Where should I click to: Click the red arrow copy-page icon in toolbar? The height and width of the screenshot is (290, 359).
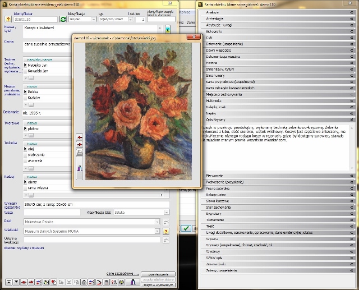tap(54, 282)
